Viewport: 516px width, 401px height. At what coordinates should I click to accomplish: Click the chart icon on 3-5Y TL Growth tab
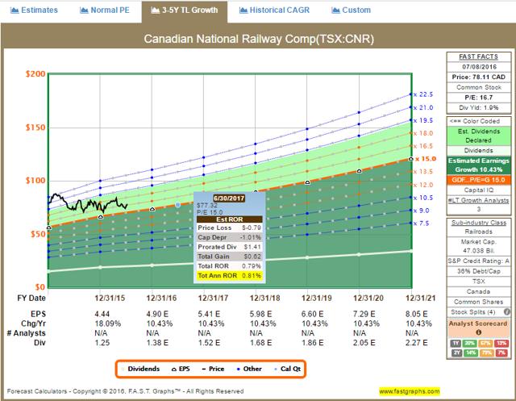click(155, 10)
